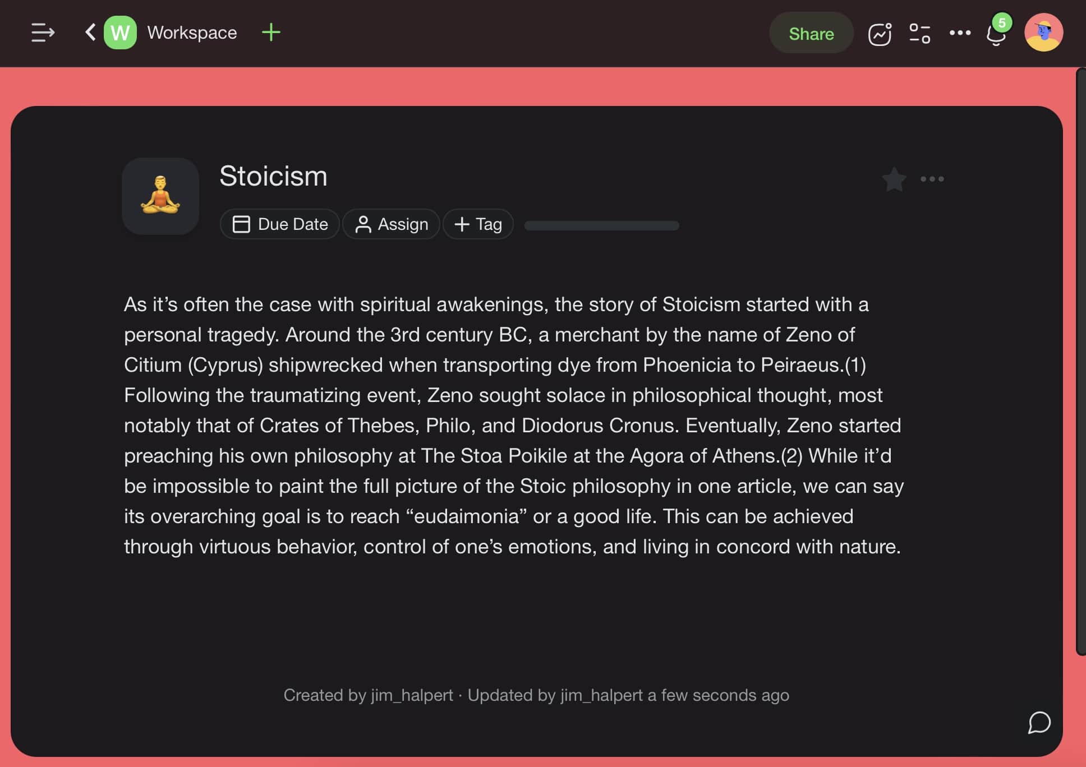This screenshot has width=1086, height=767.
Task: Go back with the left chevron
Action: click(x=90, y=32)
